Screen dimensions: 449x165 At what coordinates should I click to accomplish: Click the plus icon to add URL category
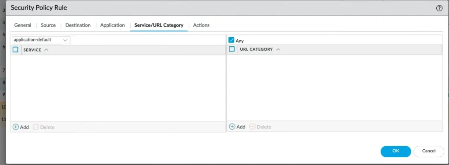tap(232, 127)
